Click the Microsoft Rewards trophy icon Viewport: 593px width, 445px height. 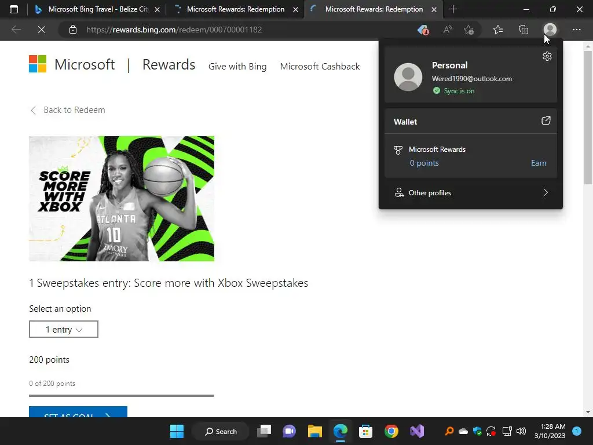(398, 150)
